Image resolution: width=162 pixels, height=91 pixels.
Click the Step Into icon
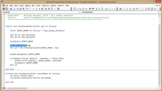(137, 9)
